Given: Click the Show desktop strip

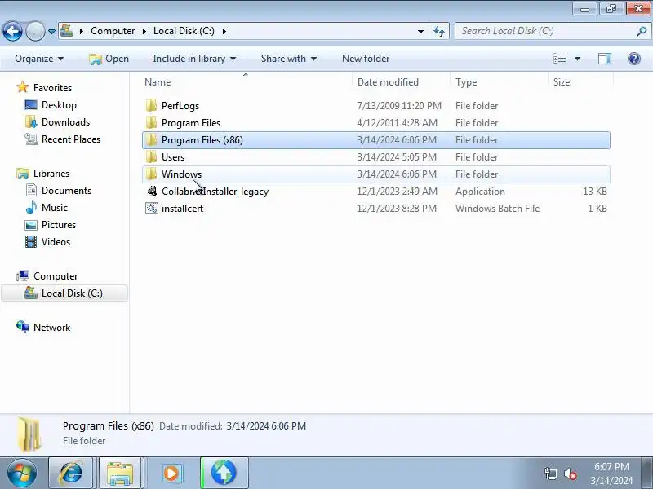Looking at the screenshot, I should pyautogui.click(x=648, y=473).
